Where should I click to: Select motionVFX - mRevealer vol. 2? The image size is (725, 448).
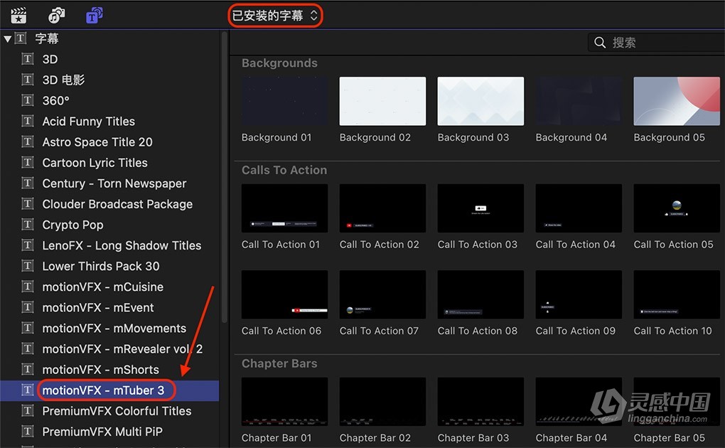(122, 349)
